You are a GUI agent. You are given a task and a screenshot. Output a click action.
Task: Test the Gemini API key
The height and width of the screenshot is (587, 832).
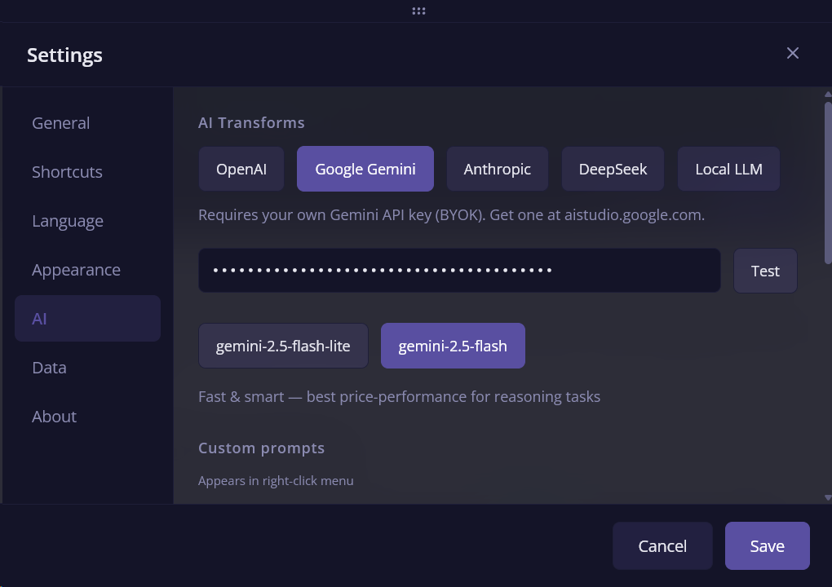[x=765, y=271]
